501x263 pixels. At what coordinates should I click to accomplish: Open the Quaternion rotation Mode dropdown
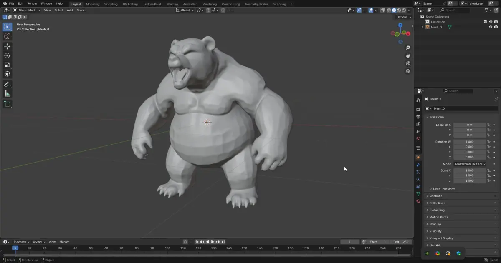click(470, 164)
